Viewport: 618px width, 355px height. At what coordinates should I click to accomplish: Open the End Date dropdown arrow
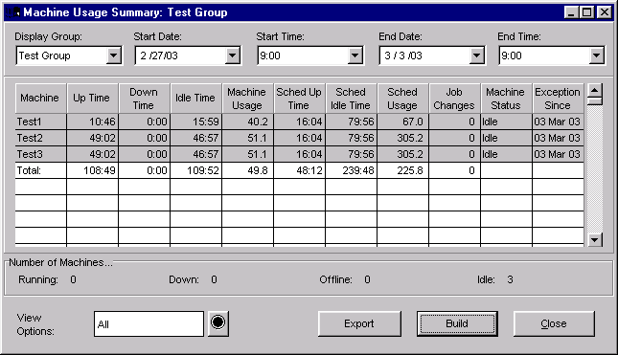pyautogui.click(x=476, y=55)
